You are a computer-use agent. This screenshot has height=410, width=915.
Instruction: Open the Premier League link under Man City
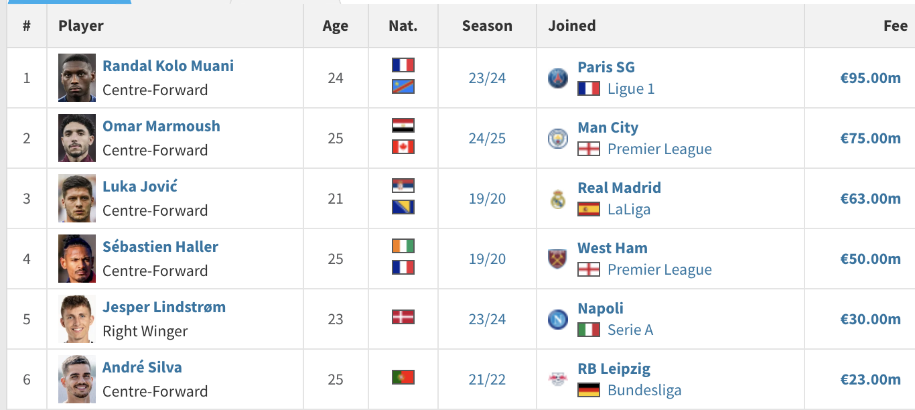[660, 149]
